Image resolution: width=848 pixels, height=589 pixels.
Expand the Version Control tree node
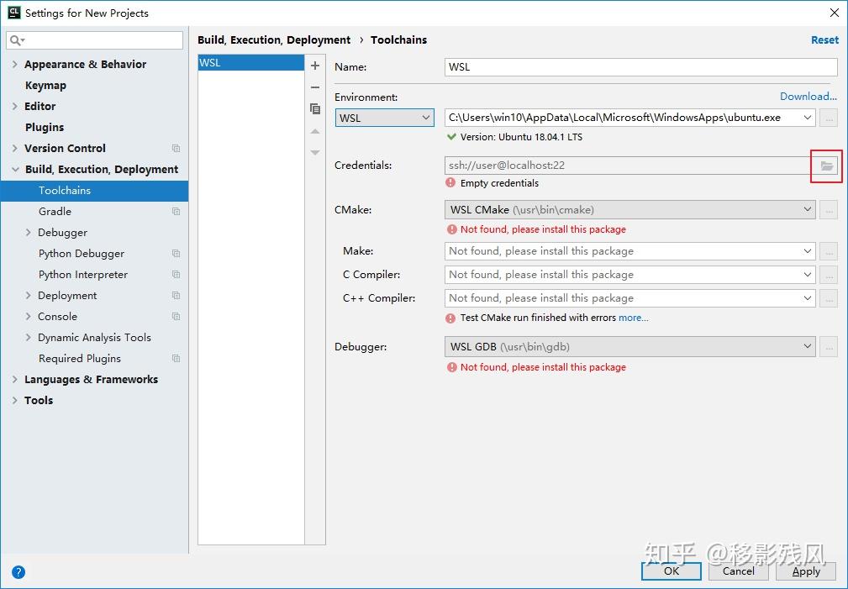coord(15,149)
